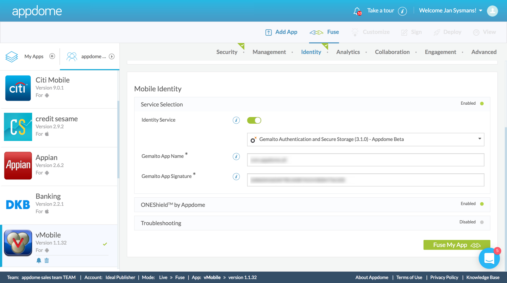507x283 pixels.
Task: Open the Customize step
Action: 370,32
